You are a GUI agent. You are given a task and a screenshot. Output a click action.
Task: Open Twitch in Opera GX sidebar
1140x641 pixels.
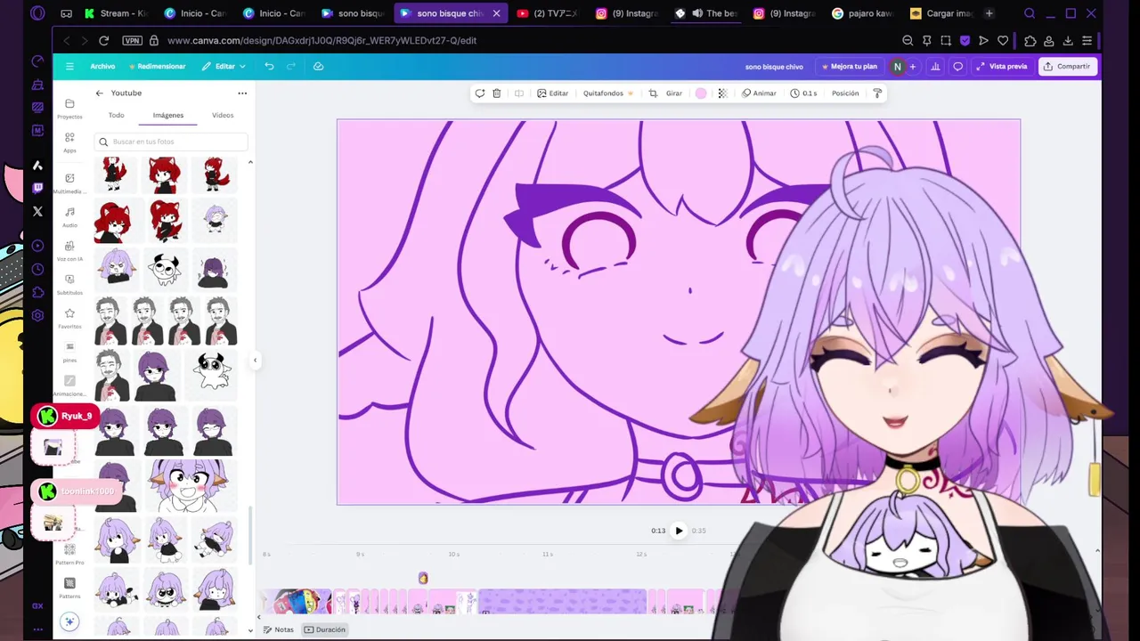coord(37,188)
